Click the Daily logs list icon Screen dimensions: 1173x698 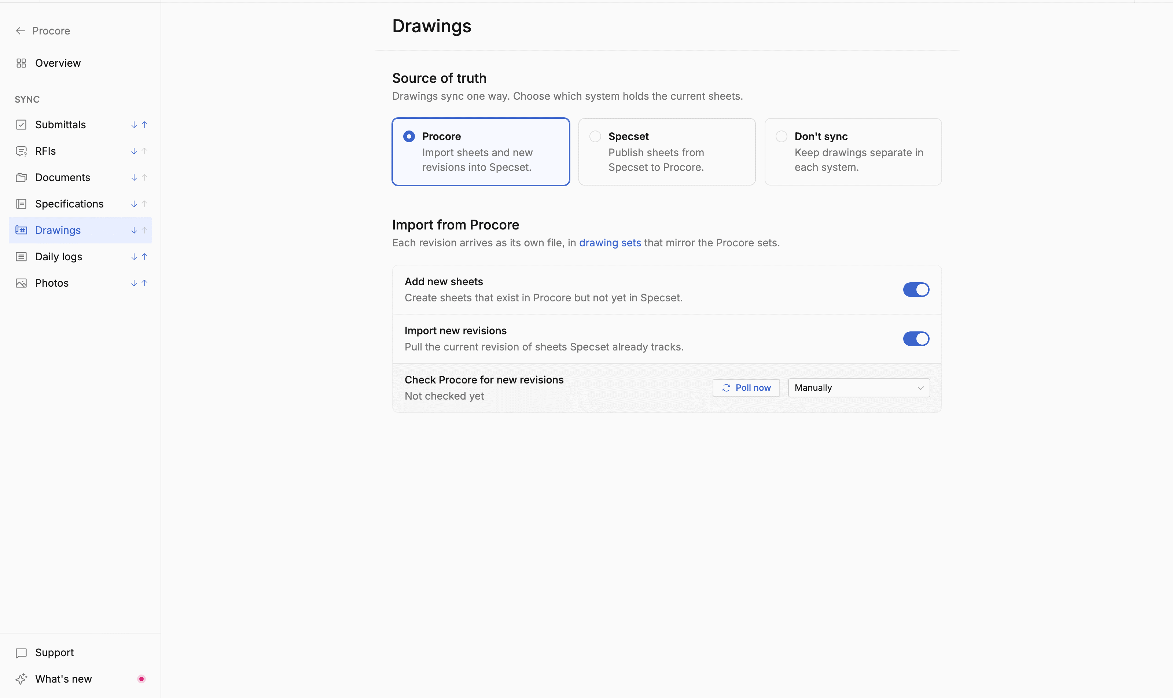(21, 256)
